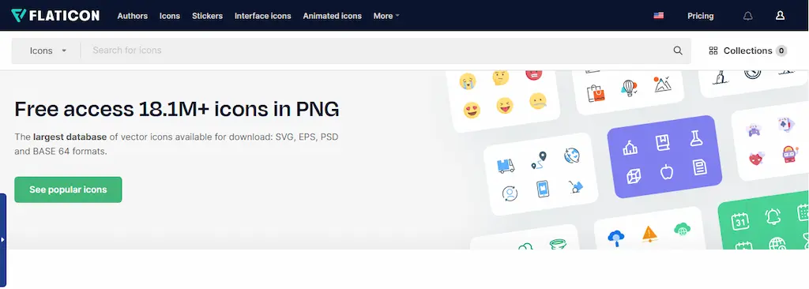Expand the More dropdown menu
809x289 pixels.
pyautogui.click(x=386, y=16)
